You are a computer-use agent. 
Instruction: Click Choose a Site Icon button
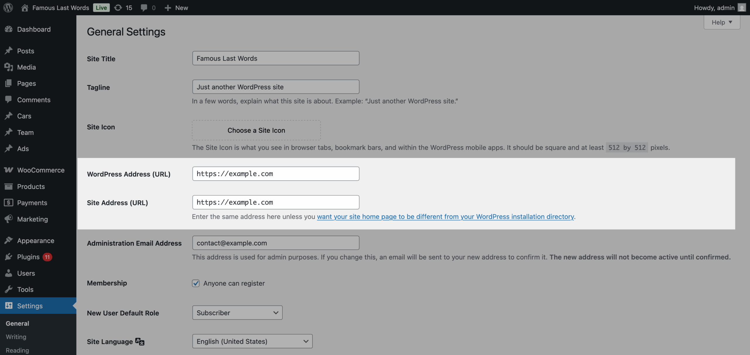(x=256, y=130)
